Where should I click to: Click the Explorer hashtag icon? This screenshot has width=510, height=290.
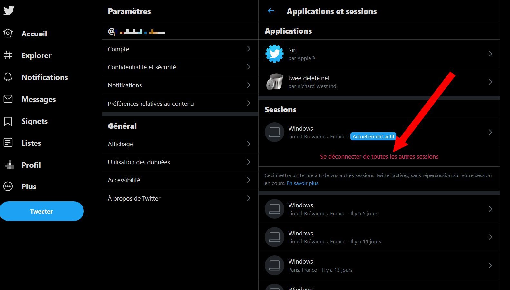pyautogui.click(x=8, y=55)
